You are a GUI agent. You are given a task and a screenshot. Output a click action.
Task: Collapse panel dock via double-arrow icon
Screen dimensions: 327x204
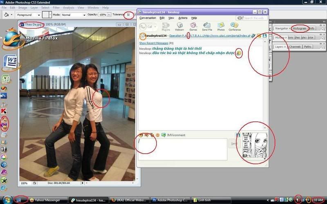(x=324, y=22)
